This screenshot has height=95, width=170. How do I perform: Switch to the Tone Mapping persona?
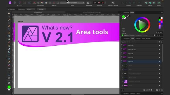(x=25, y=3)
